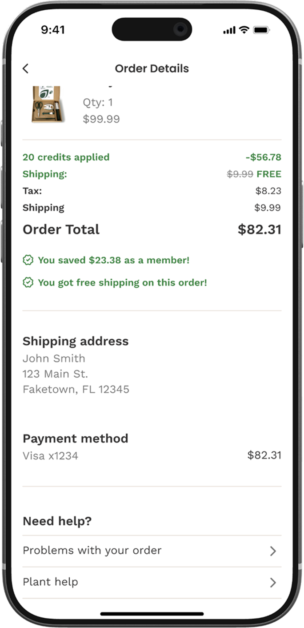This screenshot has height=628, width=304.
Task: Tap the free shipping badge icon
Action: 28,282
